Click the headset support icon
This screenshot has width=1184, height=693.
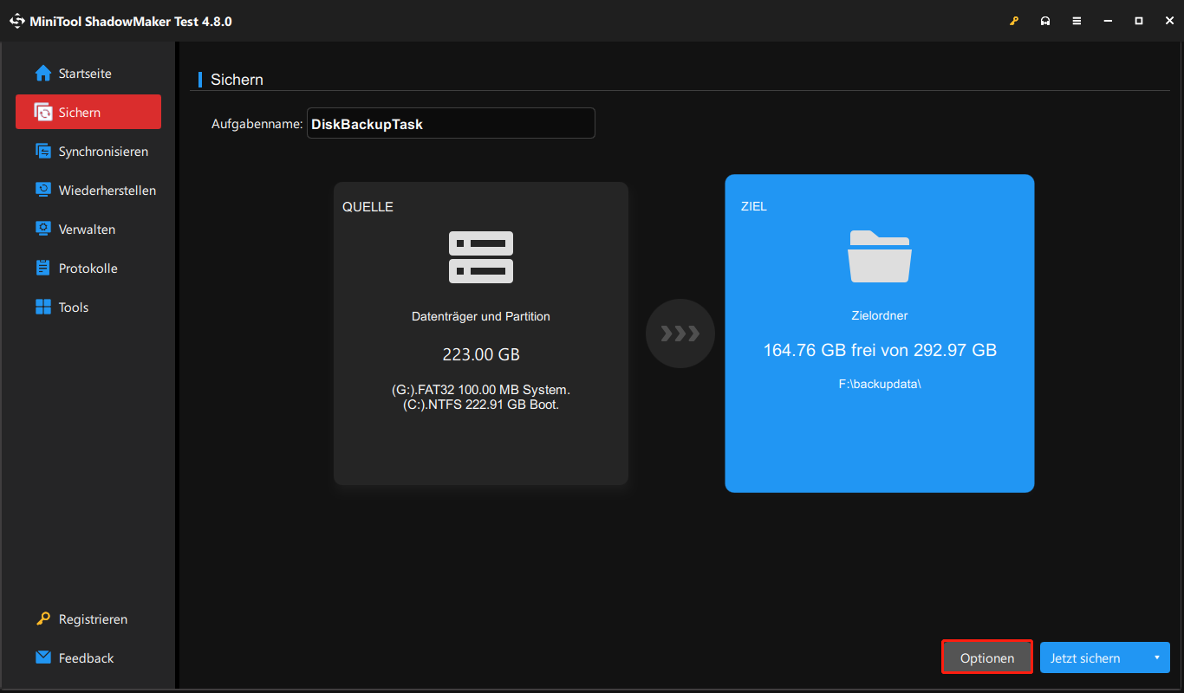(1045, 20)
